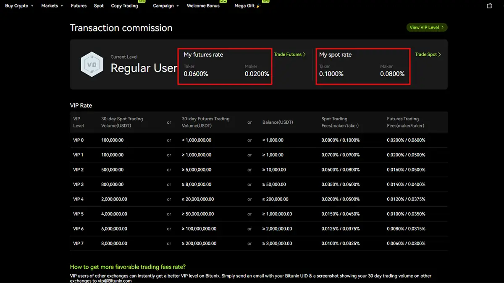
Task: Click the futures maker rate 0.0200%
Action: pyautogui.click(x=257, y=74)
